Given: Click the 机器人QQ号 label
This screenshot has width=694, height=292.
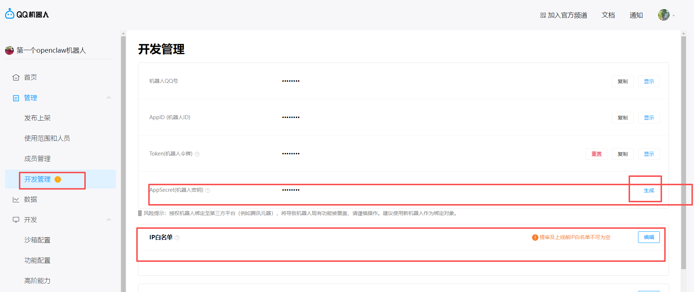Looking at the screenshot, I should (164, 81).
